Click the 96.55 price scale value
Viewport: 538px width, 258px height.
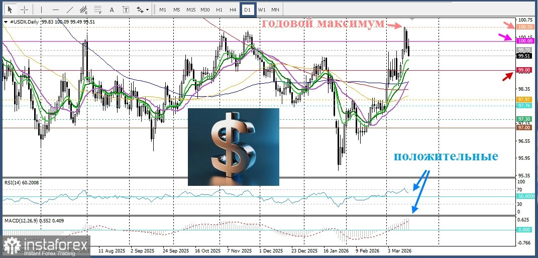pyautogui.click(x=525, y=141)
